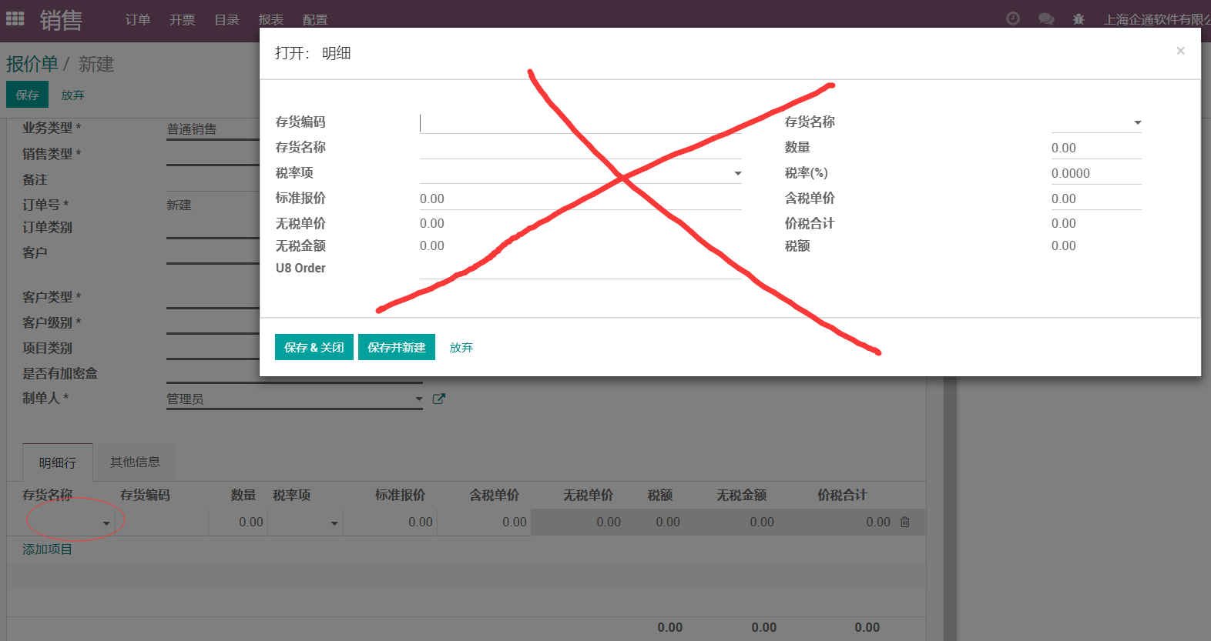
Task: Open the conversations chat icon
Action: tap(1046, 18)
